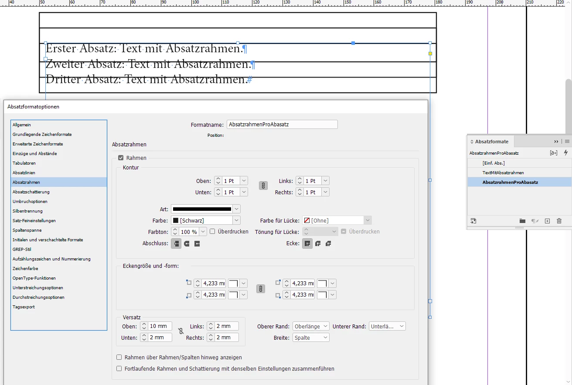Open the Absatzformate panel menu icon
The height and width of the screenshot is (385, 572).
point(567,142)
